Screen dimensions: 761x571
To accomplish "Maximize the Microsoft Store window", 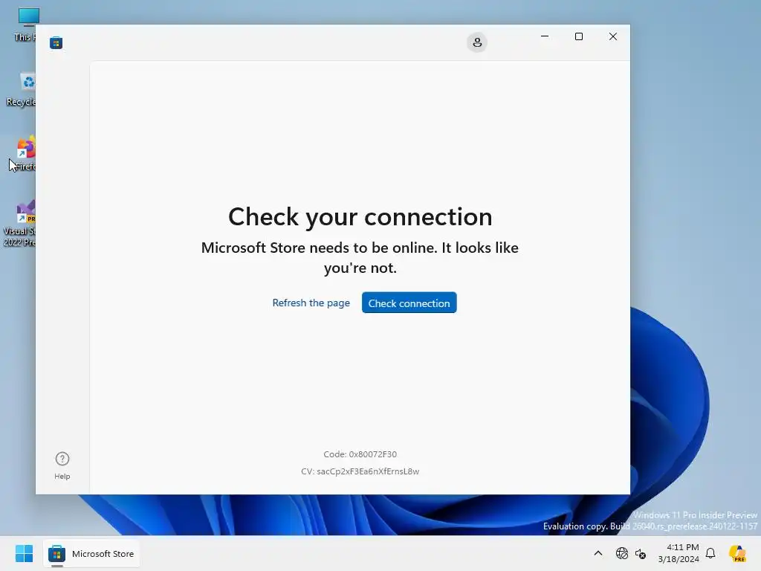I will coord(578,36).
